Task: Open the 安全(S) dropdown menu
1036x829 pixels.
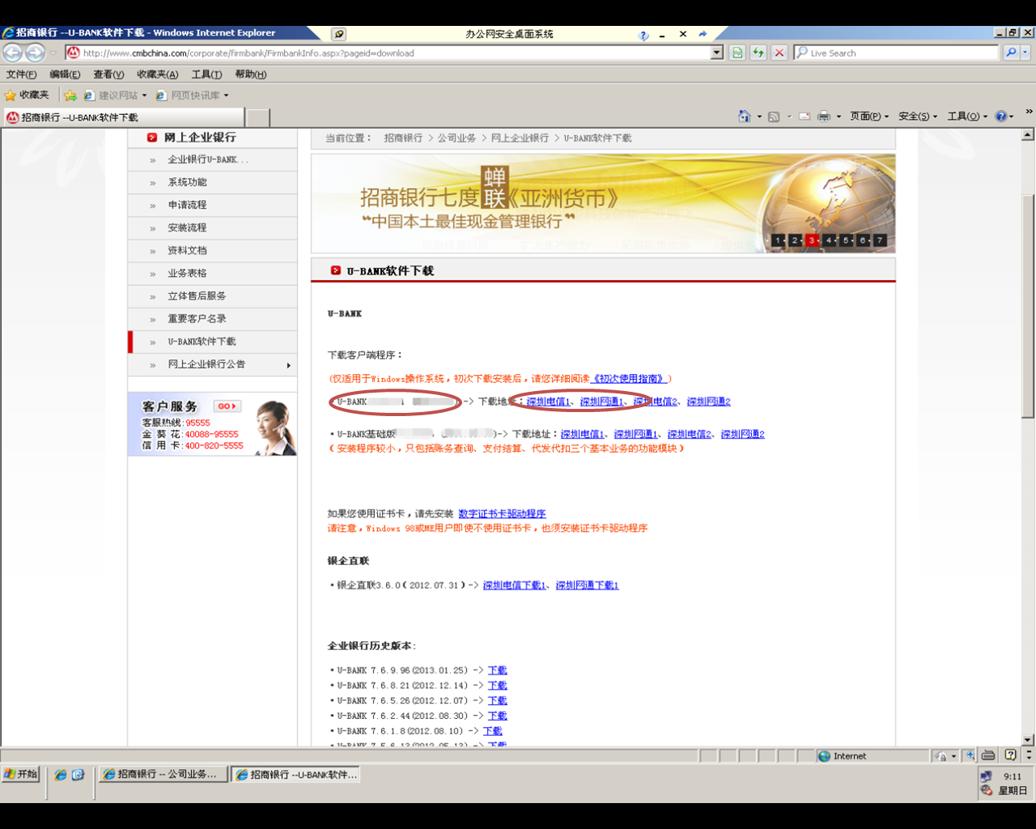Action: [918, 117]
